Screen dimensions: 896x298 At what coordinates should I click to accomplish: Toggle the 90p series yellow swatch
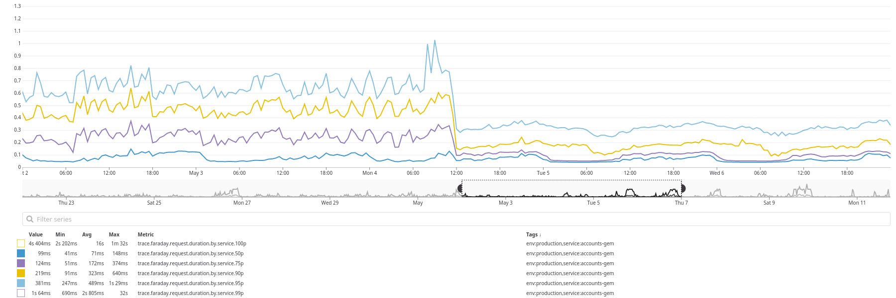coord(21,273)
